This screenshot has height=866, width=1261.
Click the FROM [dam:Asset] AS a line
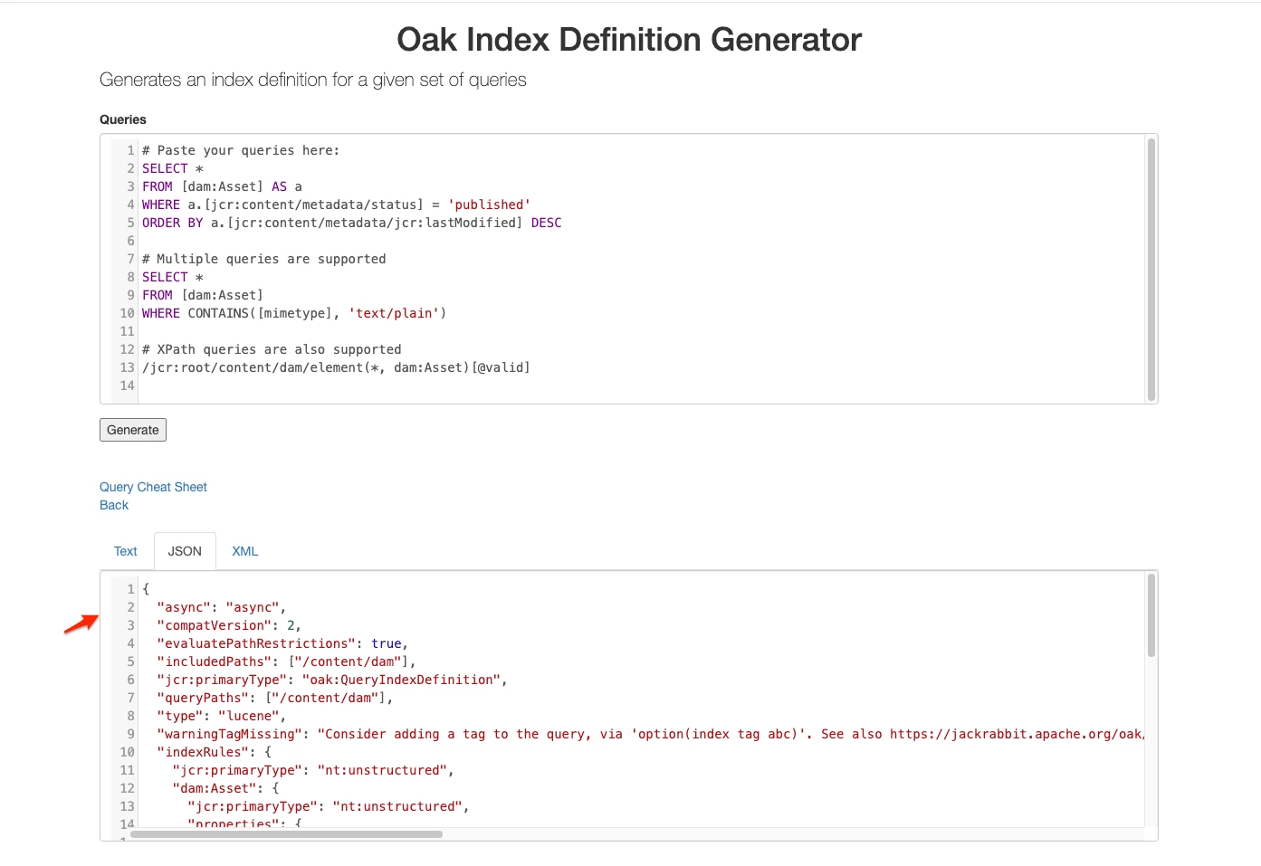point(222,186)
